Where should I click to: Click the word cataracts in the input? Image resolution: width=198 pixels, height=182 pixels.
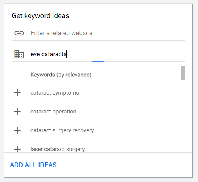[54, 54]
